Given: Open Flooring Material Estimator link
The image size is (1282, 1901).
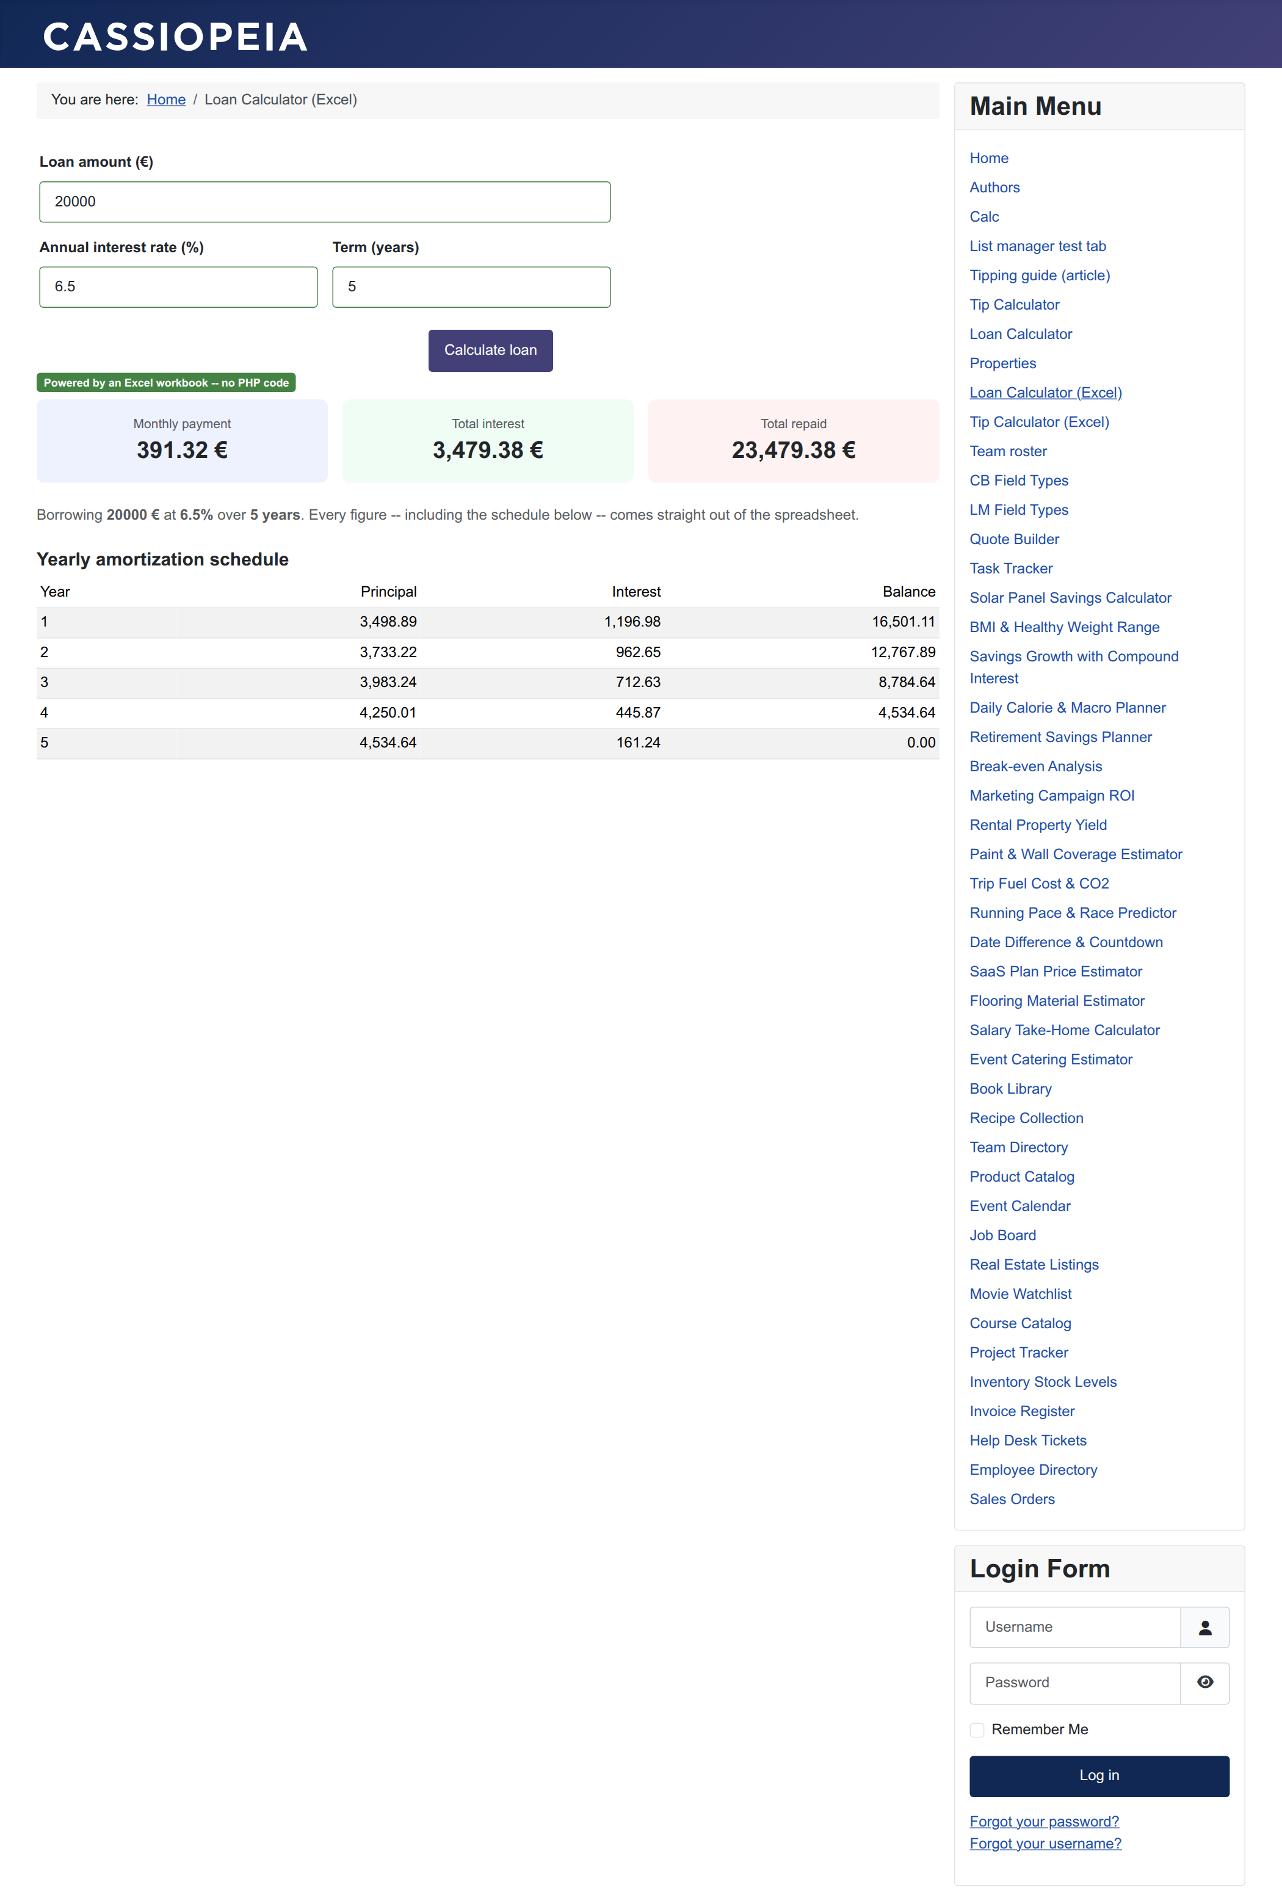Looking at the screenshot, I should click(x=1056, y=1001).
